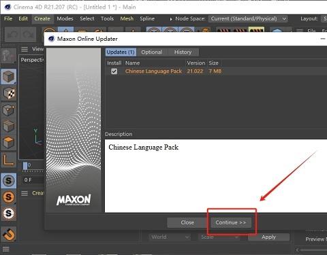Enable the magnet snapping icon
327x255 pixels.
(9, 235)
